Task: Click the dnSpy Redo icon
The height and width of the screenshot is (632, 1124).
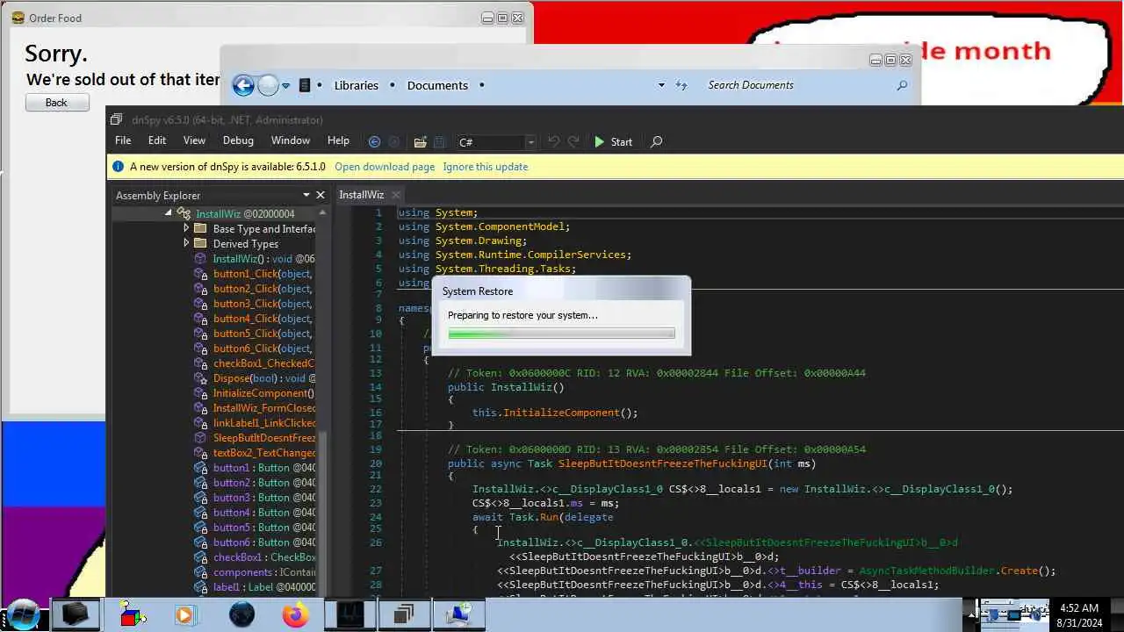Action: pos(573,141)
